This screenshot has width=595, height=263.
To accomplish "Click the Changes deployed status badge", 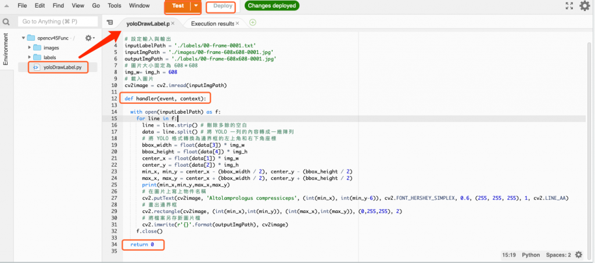I will pyautogui.click(x=272, y=6).
